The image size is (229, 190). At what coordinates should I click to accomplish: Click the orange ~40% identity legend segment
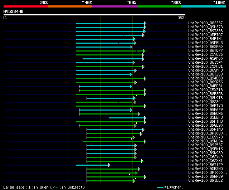(x=70, y=6)
